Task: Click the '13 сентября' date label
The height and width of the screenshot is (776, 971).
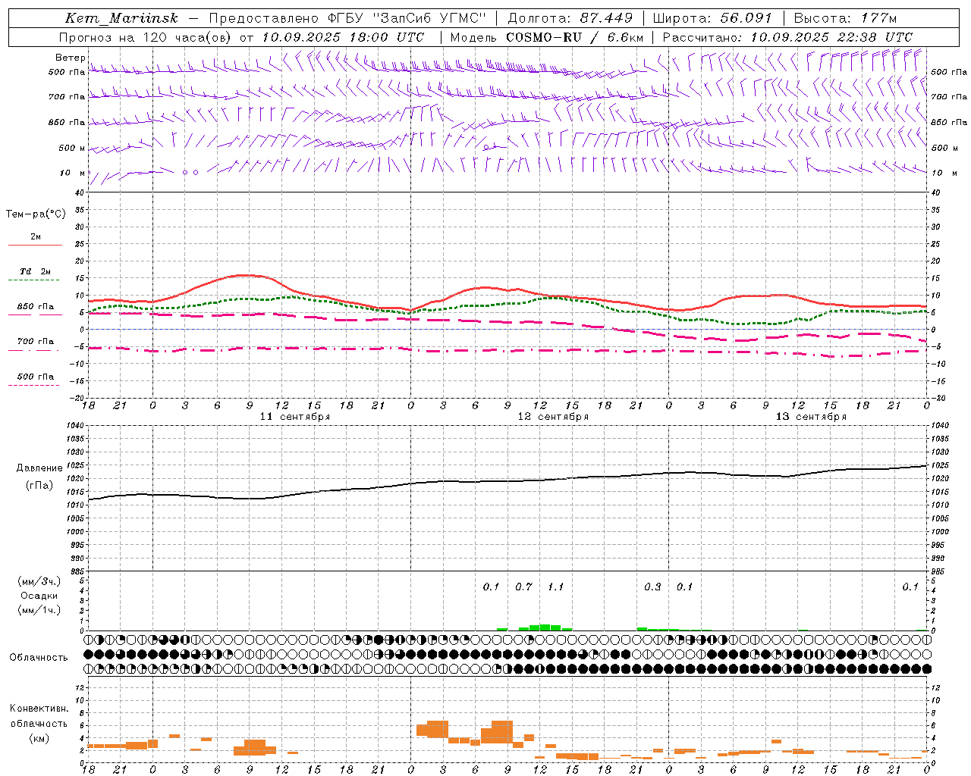Action: pyautogui.click(x=811, y=417)
